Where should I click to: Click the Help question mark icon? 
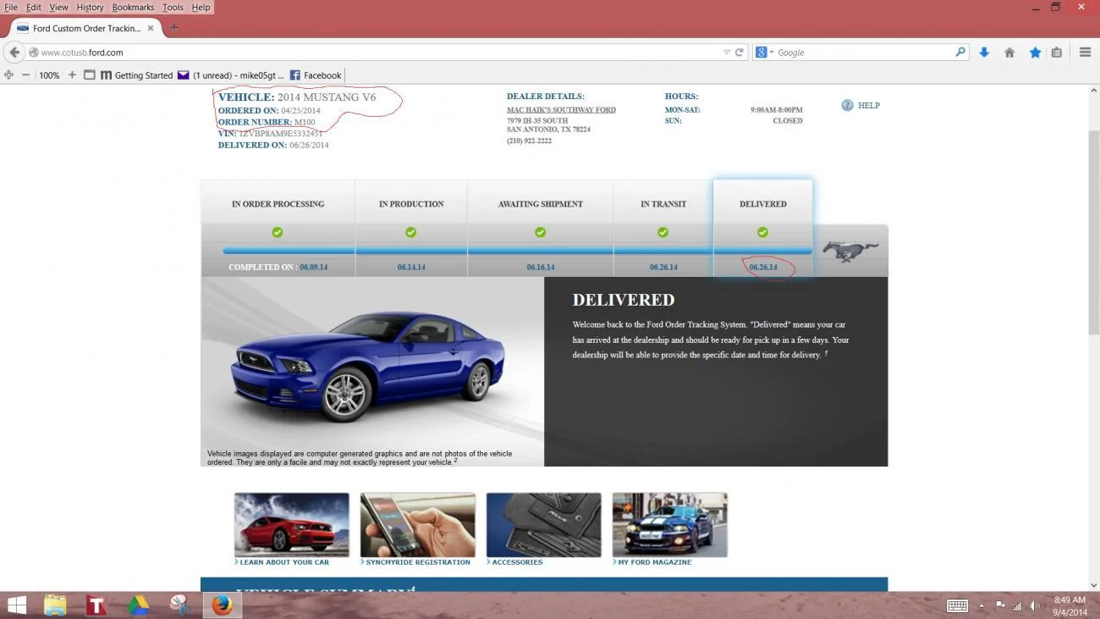coord(847,106)
